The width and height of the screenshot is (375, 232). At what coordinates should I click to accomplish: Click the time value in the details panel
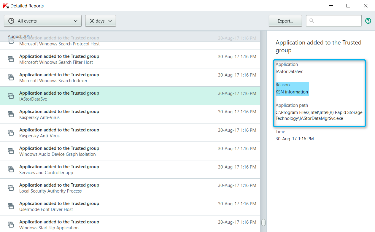(295, 139)
